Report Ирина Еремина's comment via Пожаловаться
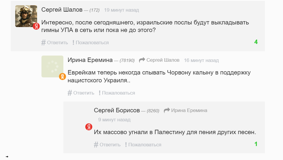The width and height of the screenshot is (283, 160). pyautogui.click(x=118, y=93)
